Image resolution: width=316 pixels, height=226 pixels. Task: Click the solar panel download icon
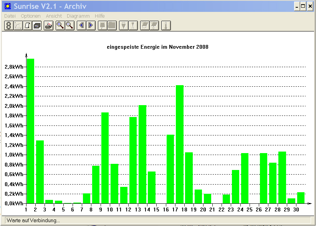(154, 26)
